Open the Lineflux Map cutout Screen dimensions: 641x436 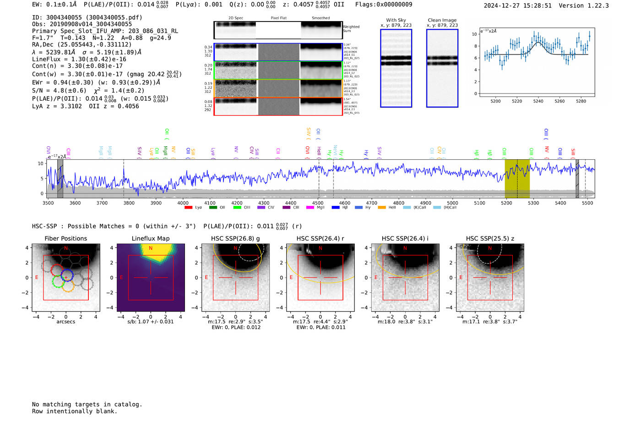(151, 278)
